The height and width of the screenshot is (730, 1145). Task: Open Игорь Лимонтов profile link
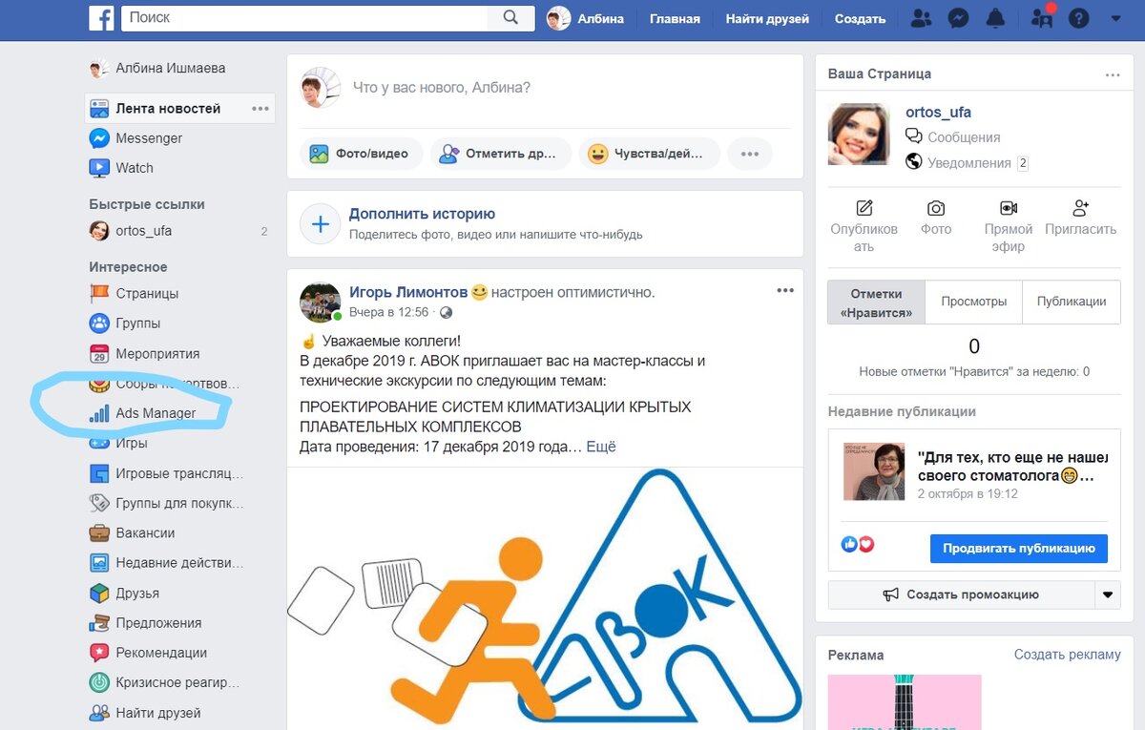pos(408,292)
